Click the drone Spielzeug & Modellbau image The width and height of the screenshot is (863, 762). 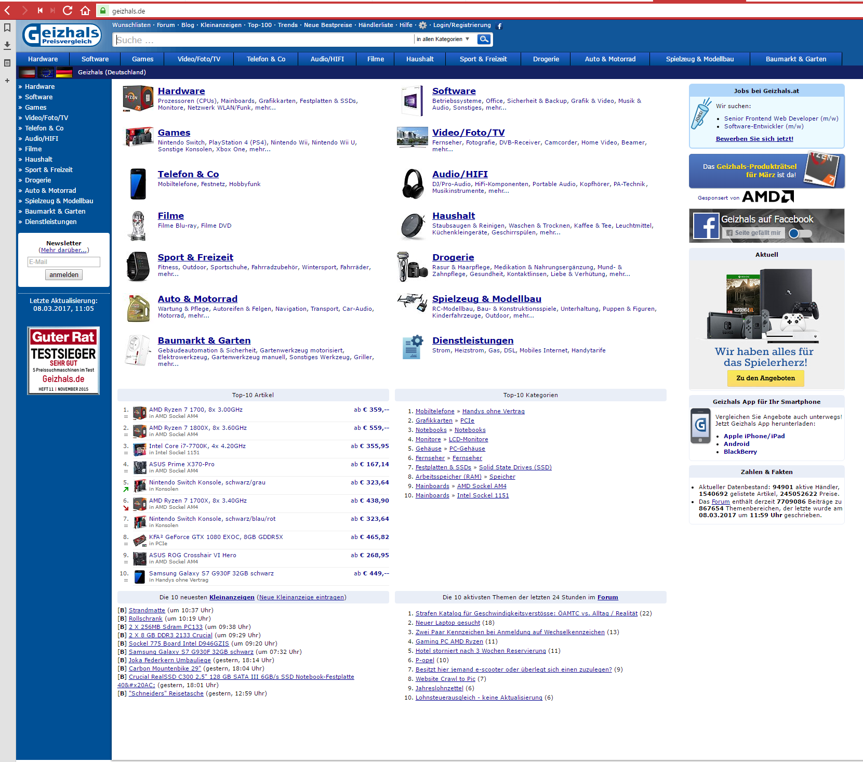pyautogui.click(x=412, y=302)
